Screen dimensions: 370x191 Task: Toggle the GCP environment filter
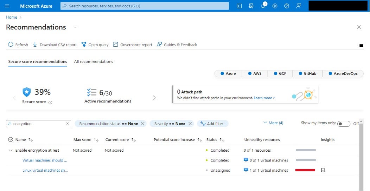pyautogui.click(x=280, y=73)
